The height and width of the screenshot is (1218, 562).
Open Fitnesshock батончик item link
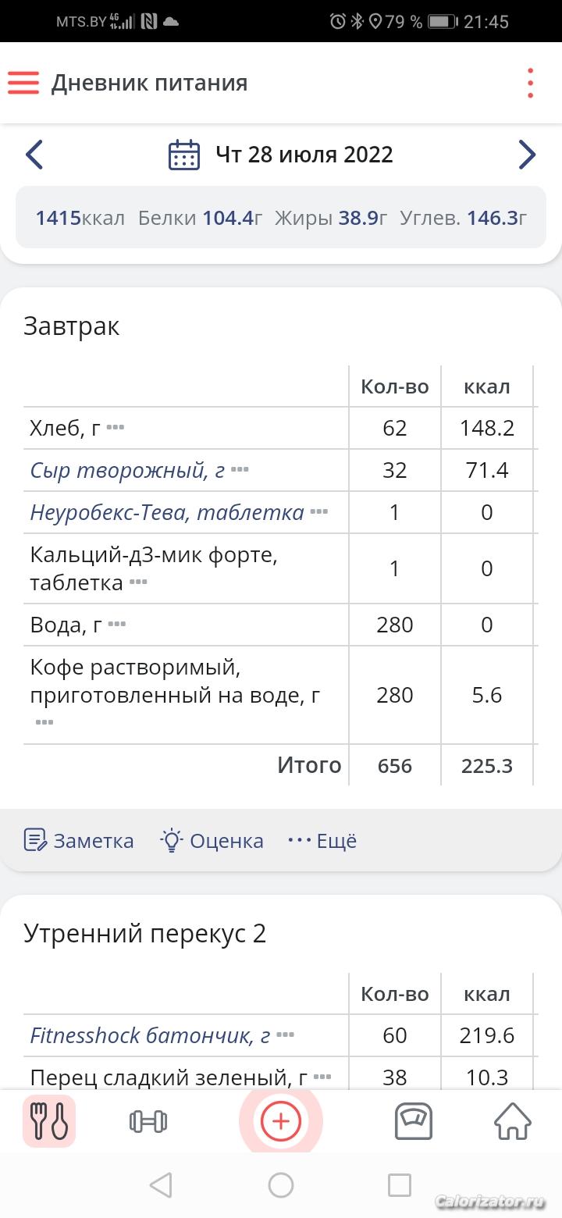pos(150,1035)
